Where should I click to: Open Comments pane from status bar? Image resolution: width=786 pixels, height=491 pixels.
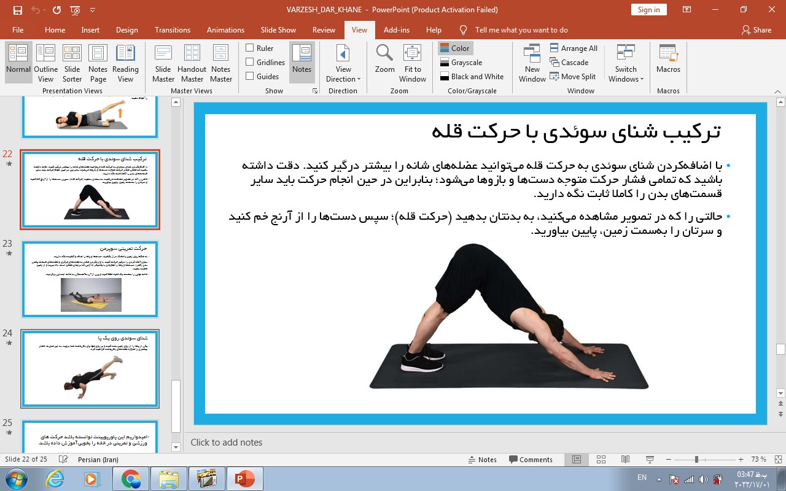[x=531, y=460]
